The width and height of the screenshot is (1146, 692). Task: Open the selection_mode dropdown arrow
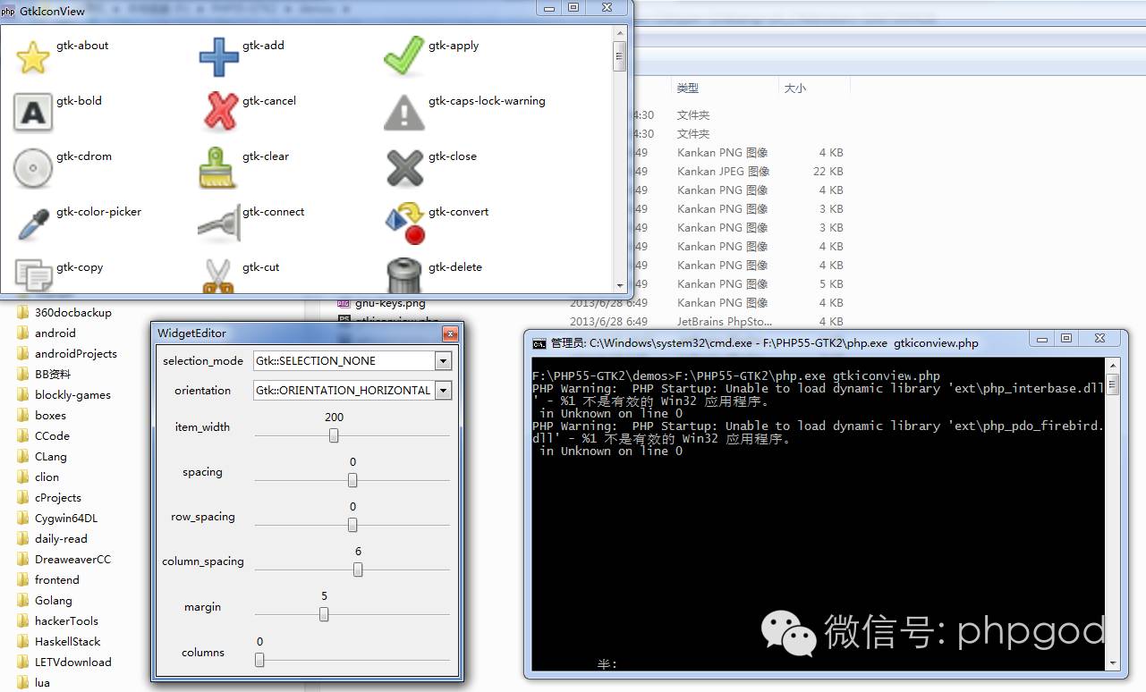[x=443, y=361]
